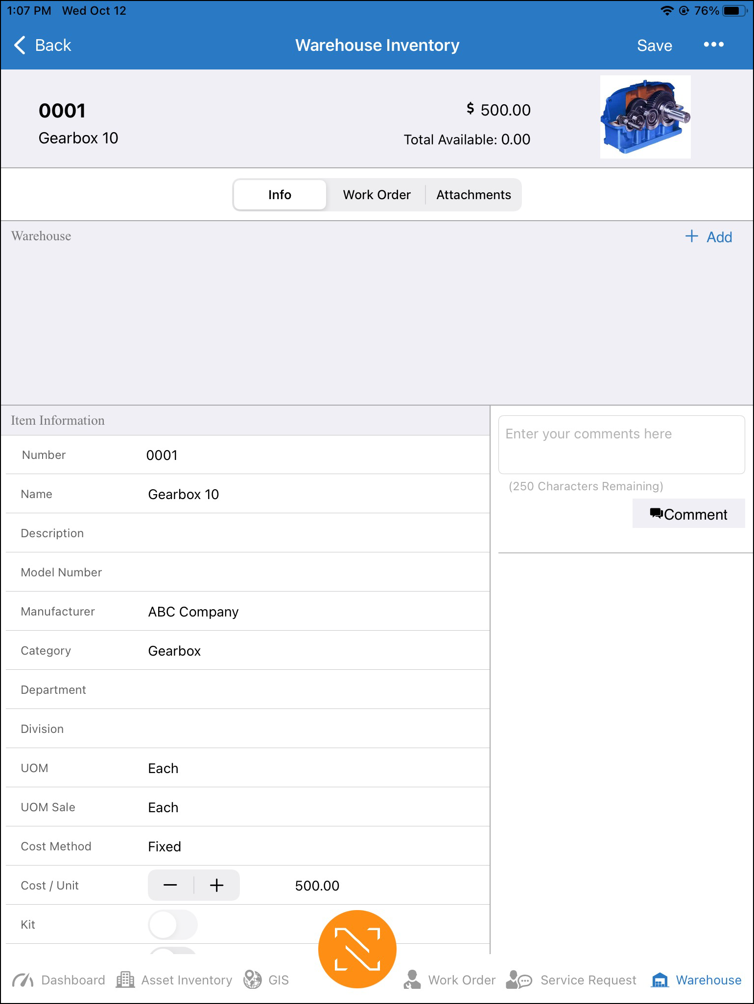754x1004 pixels.
Task: Tap the Back chevron arrow icon
Action: point(20,45)
